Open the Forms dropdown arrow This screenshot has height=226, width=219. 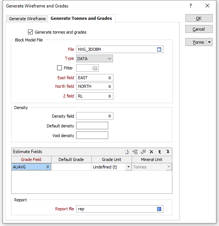(x=209, y=42)
